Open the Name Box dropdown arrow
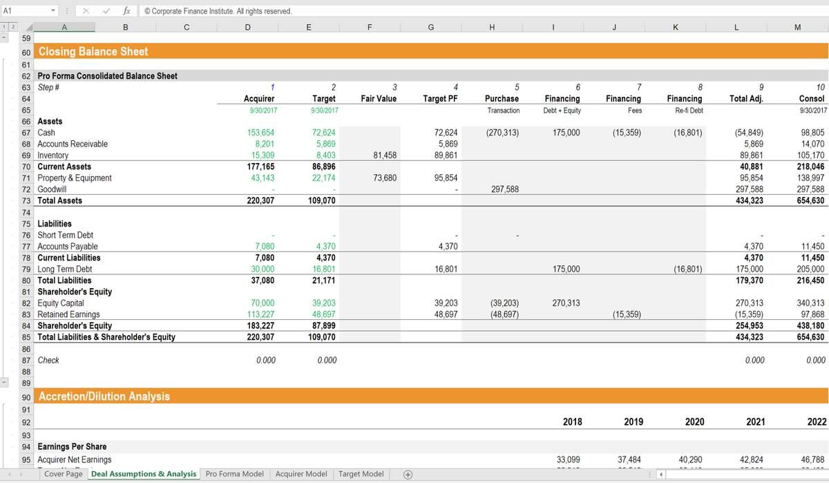The height and width of the screenshot is (483, 829). click(x=54, y=11)
